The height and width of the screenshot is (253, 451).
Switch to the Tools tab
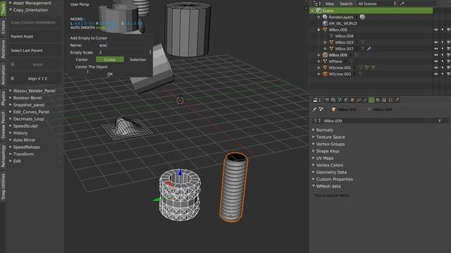(x=3, y=9)
